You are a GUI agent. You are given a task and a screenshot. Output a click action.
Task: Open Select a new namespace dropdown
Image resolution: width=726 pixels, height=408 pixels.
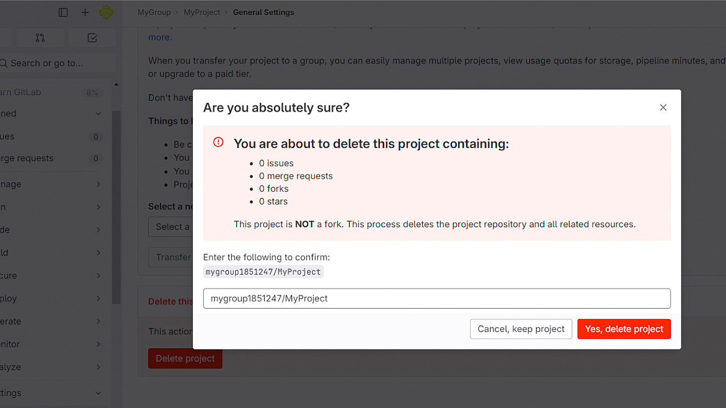click(171, 227)
